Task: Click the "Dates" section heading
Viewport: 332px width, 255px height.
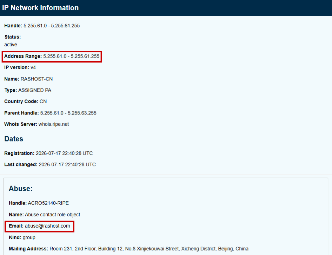Action: pyautogui.click(x=14, y=139)
